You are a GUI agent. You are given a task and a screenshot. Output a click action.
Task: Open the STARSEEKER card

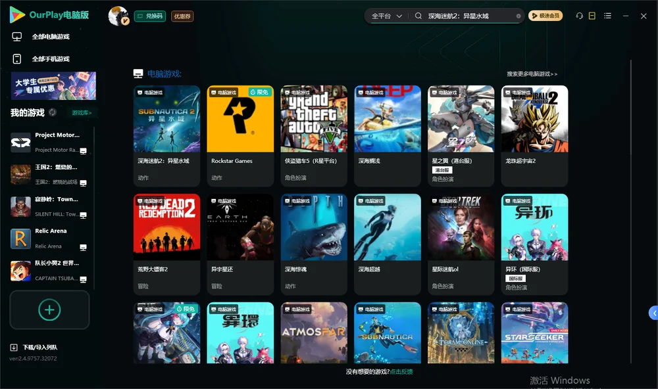click(534, 333)
